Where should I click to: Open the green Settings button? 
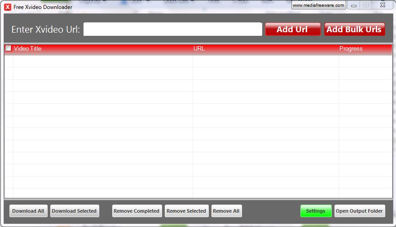[x=316, y=211]
